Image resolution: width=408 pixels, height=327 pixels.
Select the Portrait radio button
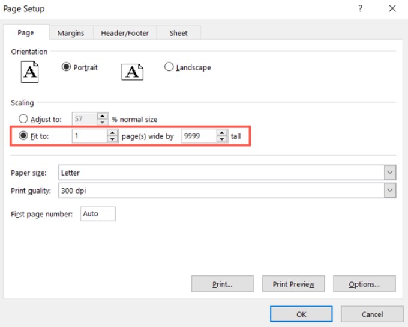[x=66, y=67]
